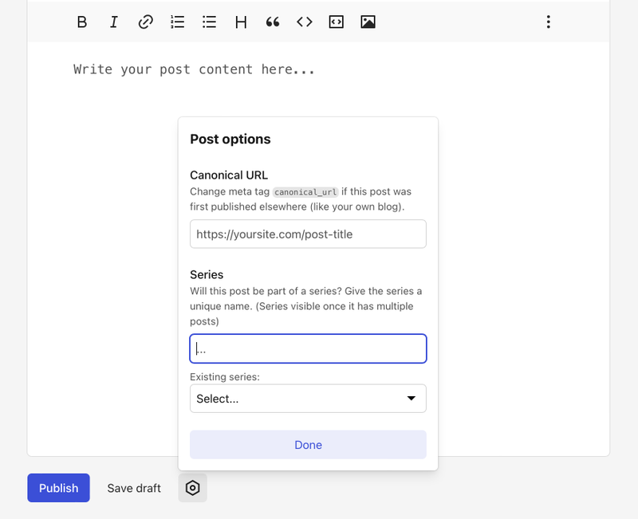This screenshot has height=519, width=638.
Task: Open the toolbar overflow menu (three dots)
Action: (549, 22)
